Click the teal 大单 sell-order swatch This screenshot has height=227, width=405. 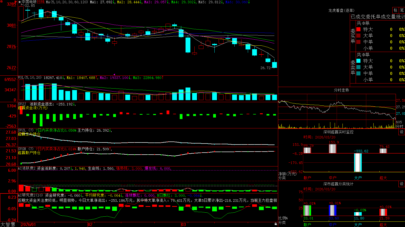(358, 67)
